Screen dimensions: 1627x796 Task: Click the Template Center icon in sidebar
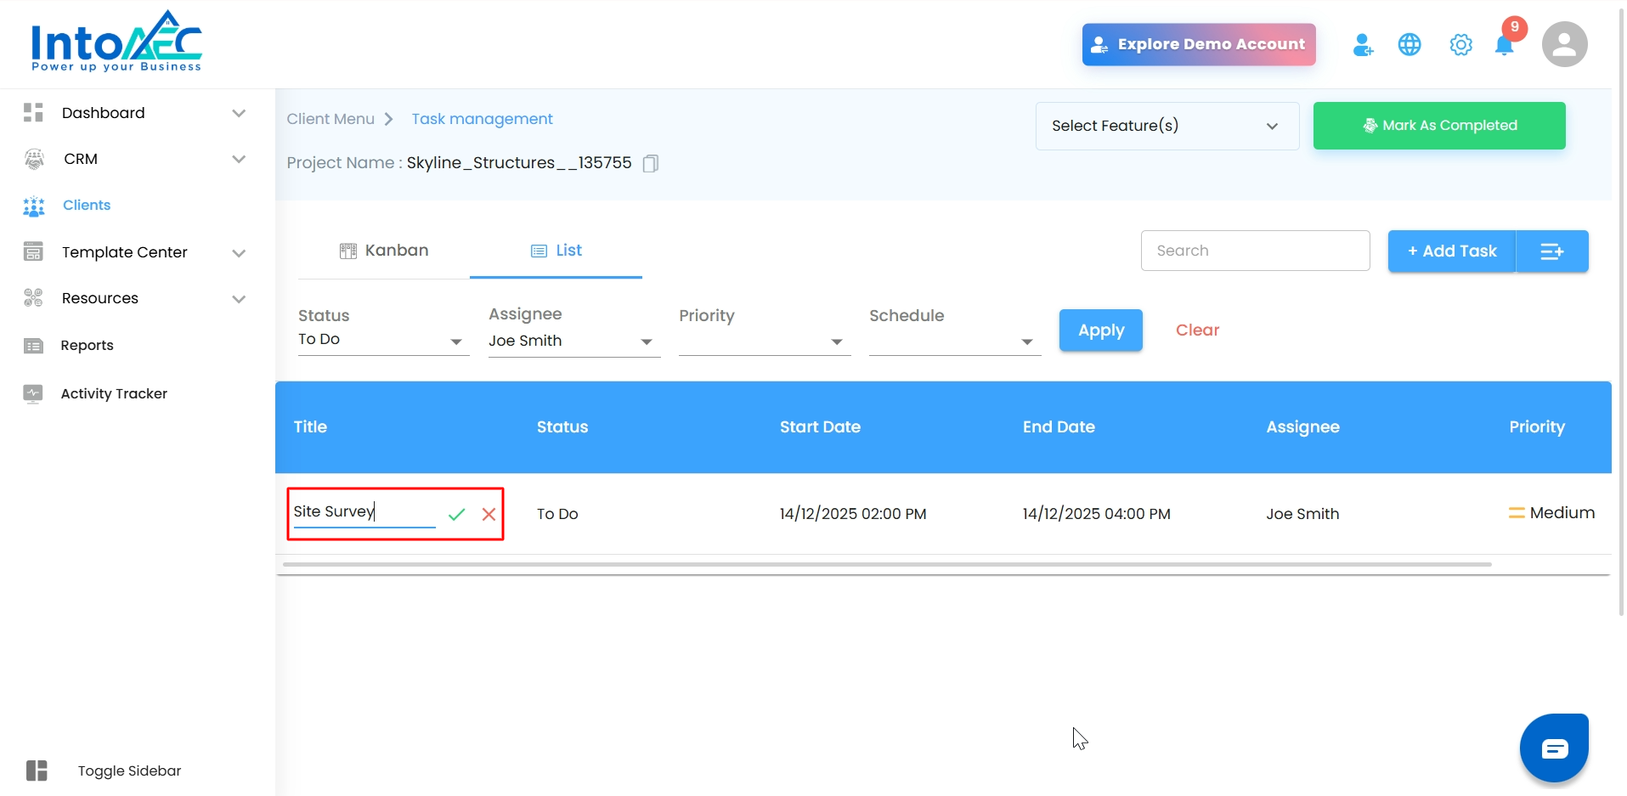33,252
